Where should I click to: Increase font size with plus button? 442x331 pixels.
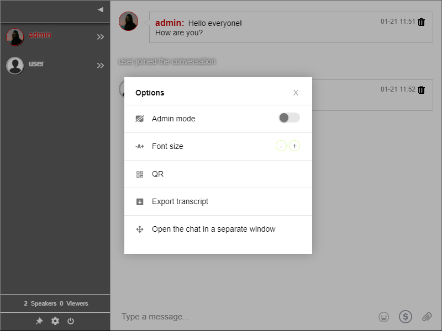point(294,146)
